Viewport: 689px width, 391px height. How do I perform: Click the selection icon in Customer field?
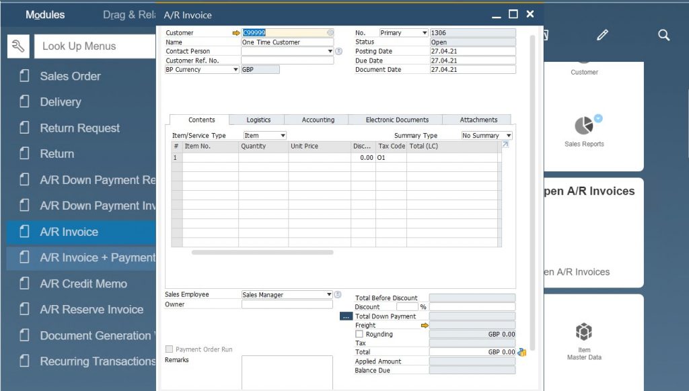[x=329, y=32]
